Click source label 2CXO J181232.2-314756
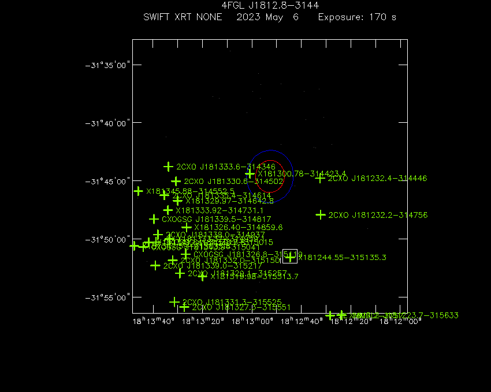The width and height of the screenshot is (491, 392). pyautogui.click(x=378, y=215)
